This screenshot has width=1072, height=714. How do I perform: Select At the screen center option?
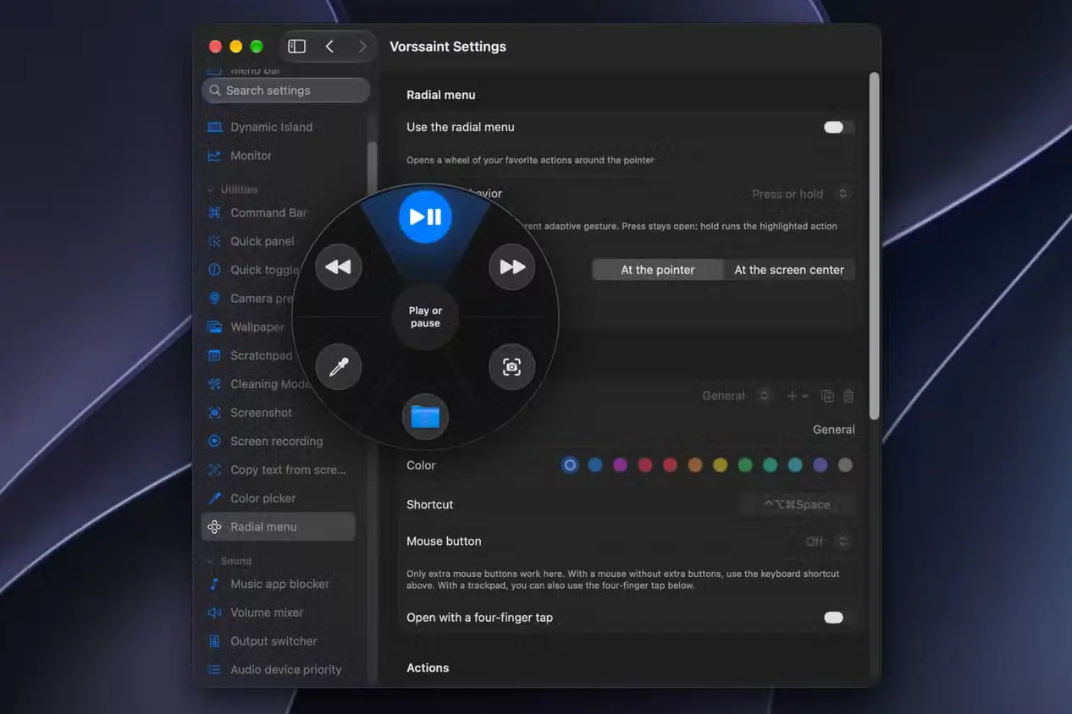(x=789, y=270)
